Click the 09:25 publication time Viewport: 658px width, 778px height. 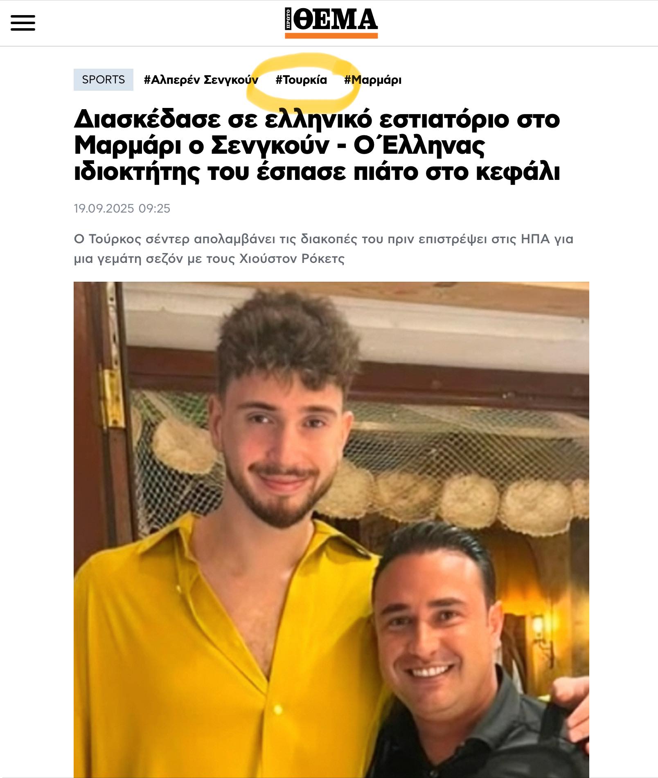tap(154, 209)
